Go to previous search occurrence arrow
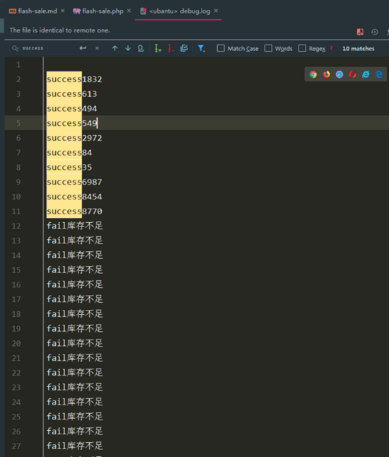Viewport: 389px width, 457px height. point(115,48)
